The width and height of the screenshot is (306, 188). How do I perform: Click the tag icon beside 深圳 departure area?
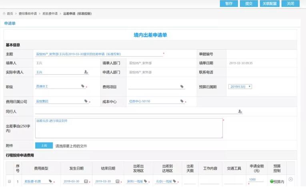click(x=146, y=181)
